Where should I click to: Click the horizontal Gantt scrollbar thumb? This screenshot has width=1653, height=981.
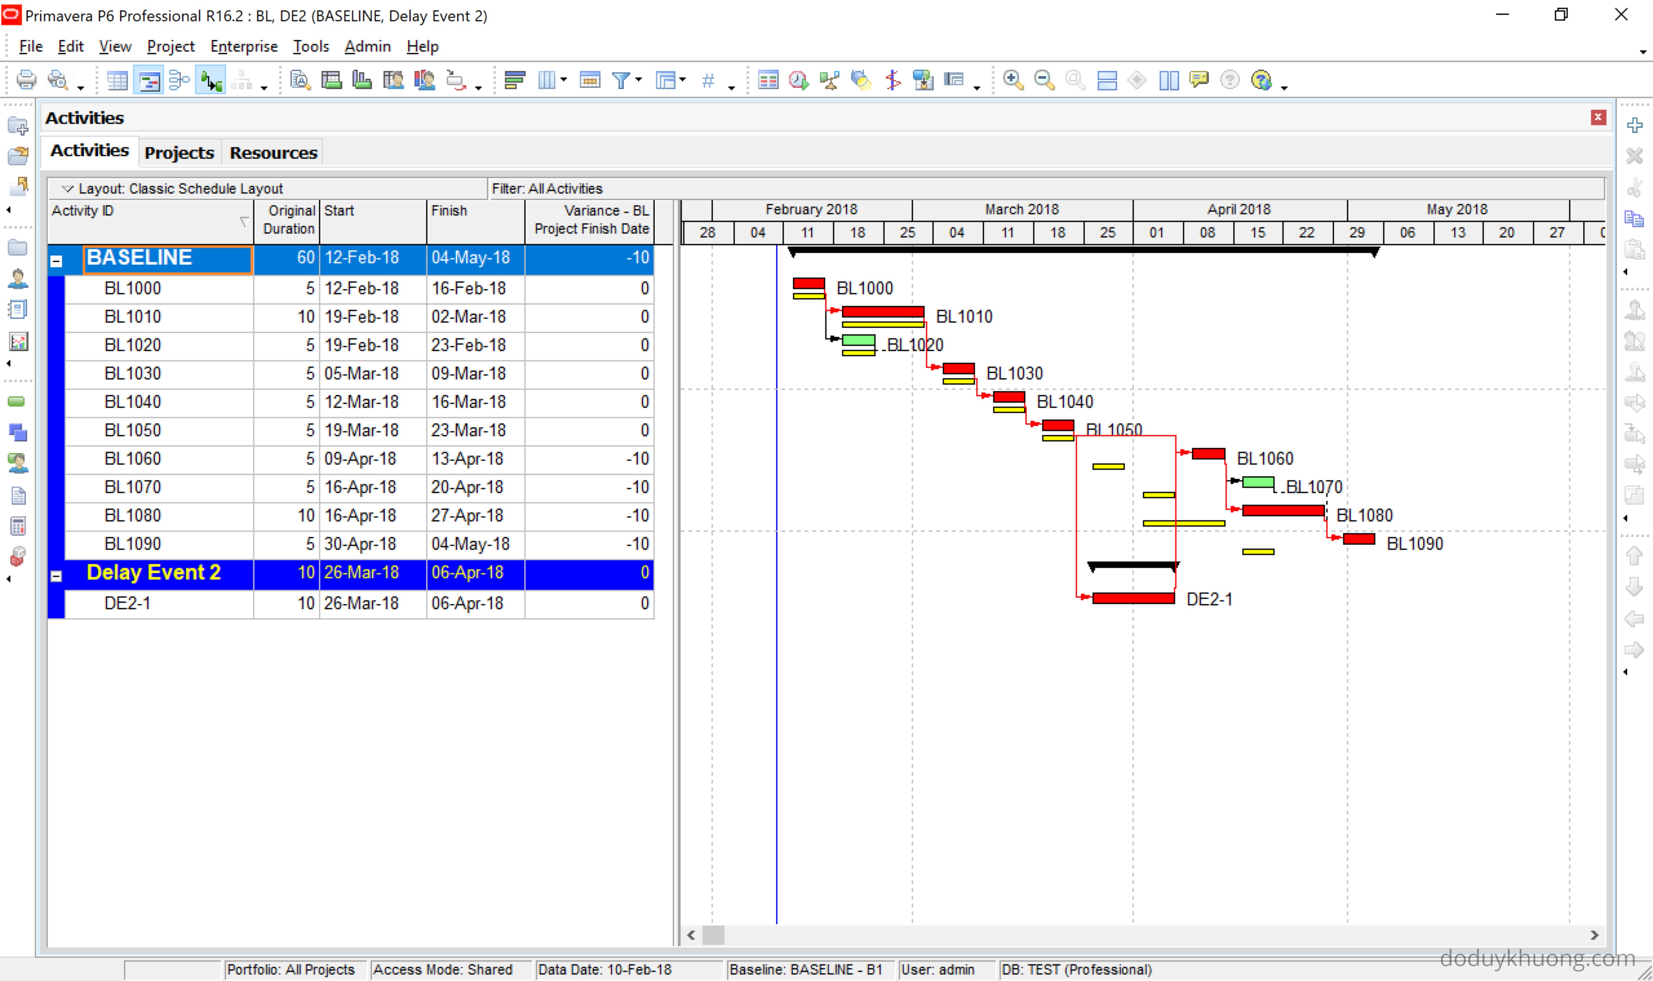(713, 935)
